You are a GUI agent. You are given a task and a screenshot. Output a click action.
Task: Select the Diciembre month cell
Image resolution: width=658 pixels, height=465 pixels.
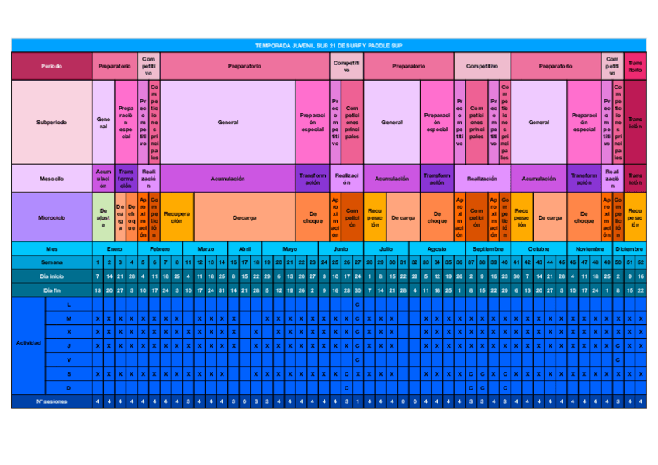[629, 249]
